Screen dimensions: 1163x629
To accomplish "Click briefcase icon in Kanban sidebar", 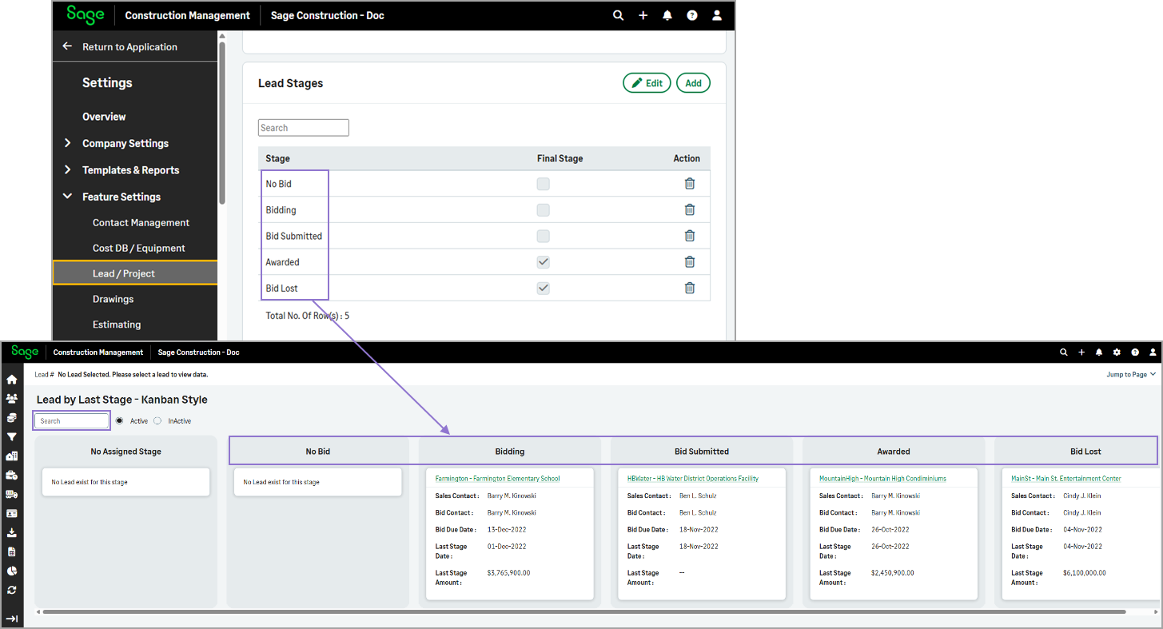I will click(x=12, y=476).
